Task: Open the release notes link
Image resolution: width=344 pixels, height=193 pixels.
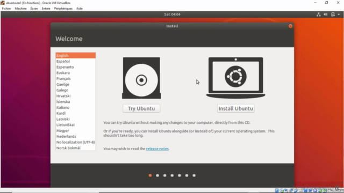Action: pos(157,149)
